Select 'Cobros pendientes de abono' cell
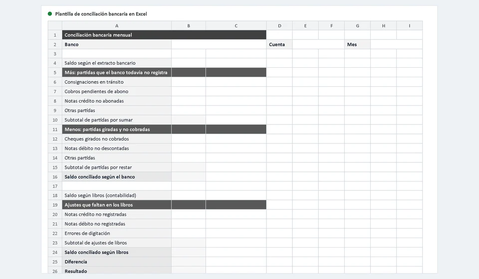 pos(117,92)
